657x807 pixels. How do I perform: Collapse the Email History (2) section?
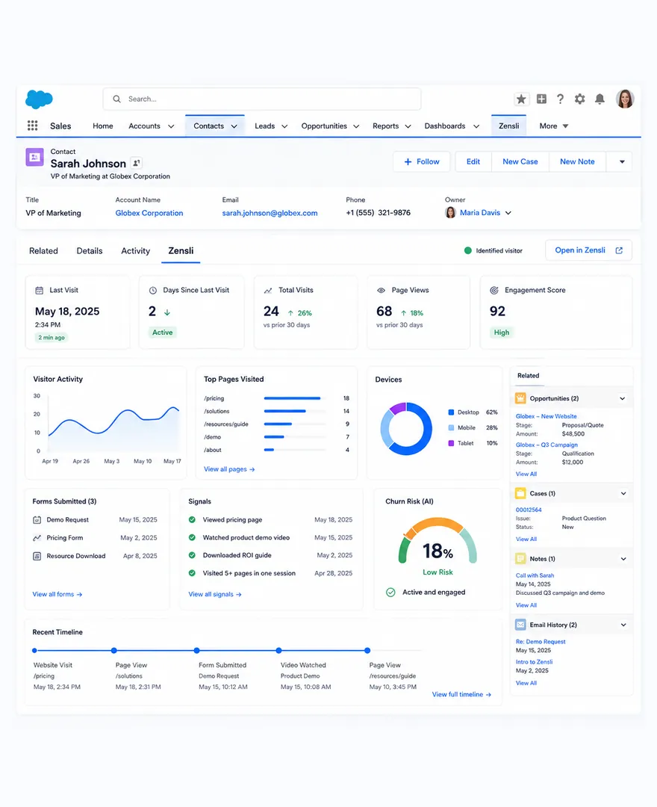pos(623,625)
